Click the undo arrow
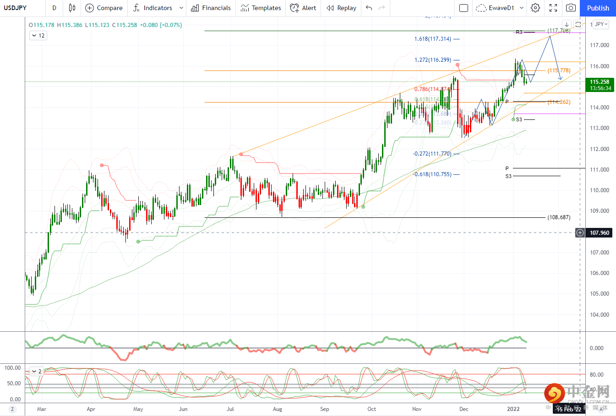Viewport: 616px width, 416px height. coord(369,8)
